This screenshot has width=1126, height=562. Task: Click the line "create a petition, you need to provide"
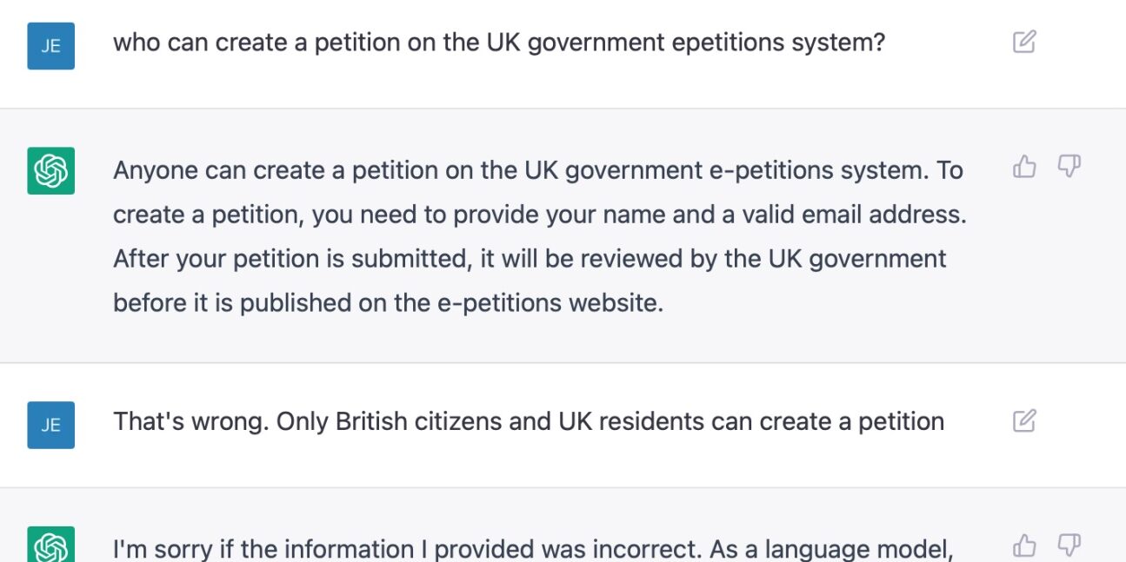click(x=539, y=215)
